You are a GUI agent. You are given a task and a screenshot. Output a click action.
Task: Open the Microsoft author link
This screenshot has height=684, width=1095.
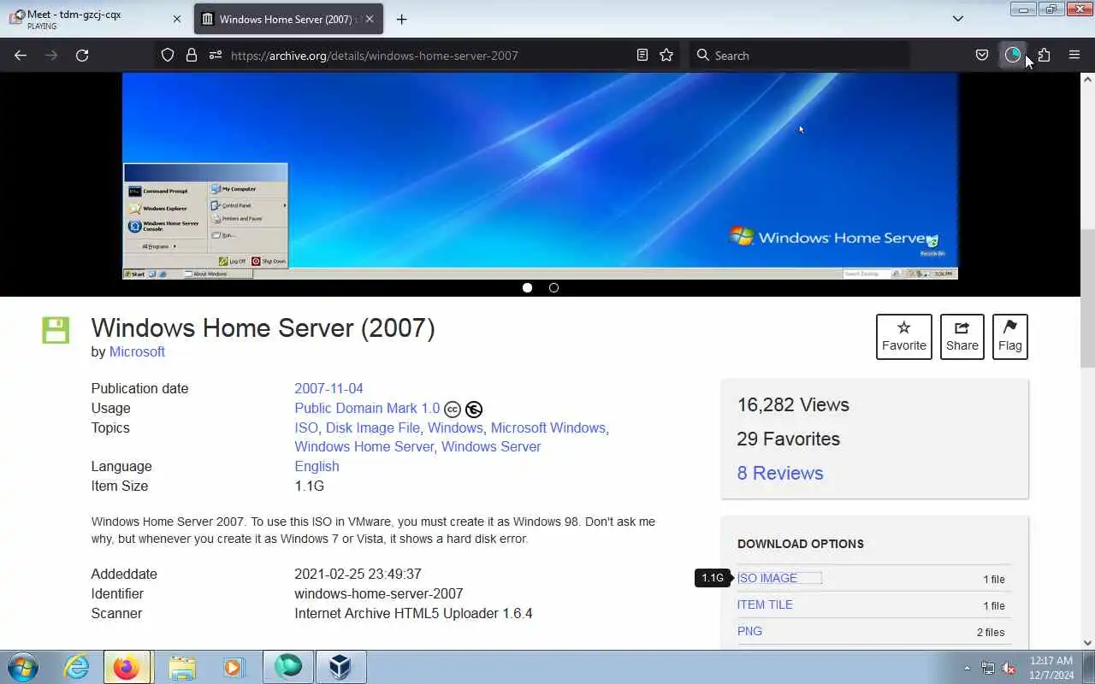[137, 351]
